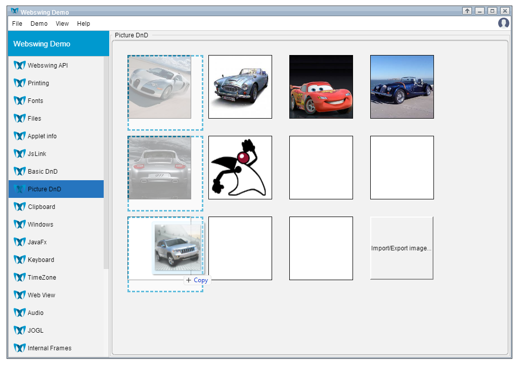Click the butterfly icon beside Printing

click(x=20, y=83)
